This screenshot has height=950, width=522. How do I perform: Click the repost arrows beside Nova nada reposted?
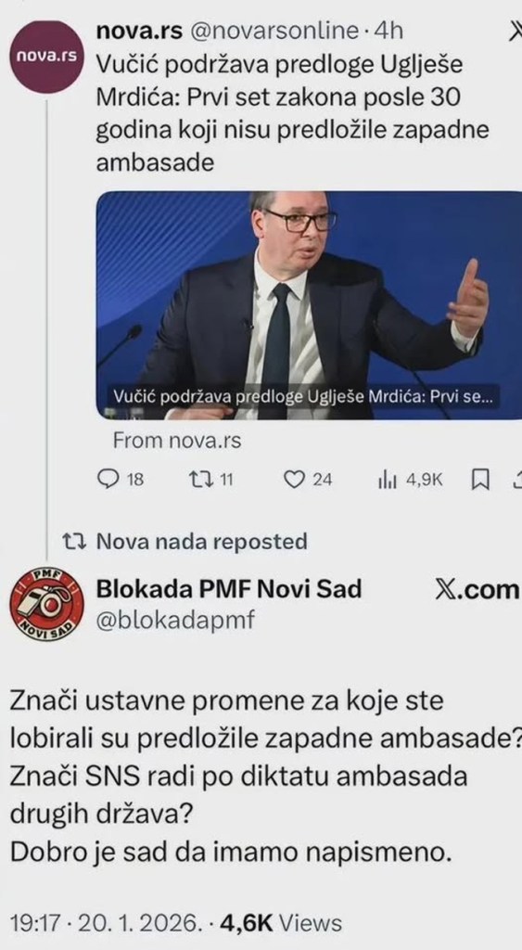pyautogui.click(x=77, y=541)
